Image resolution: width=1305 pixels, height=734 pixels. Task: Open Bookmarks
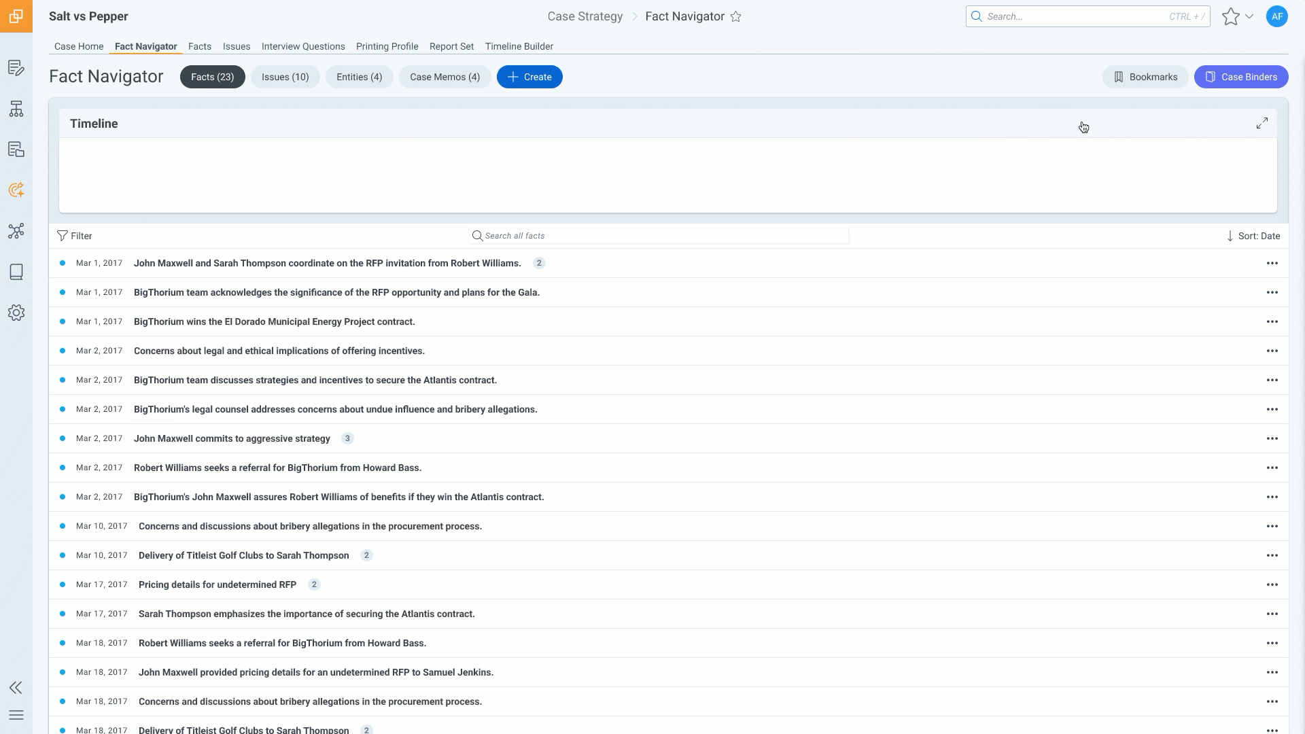[1145, 77]
